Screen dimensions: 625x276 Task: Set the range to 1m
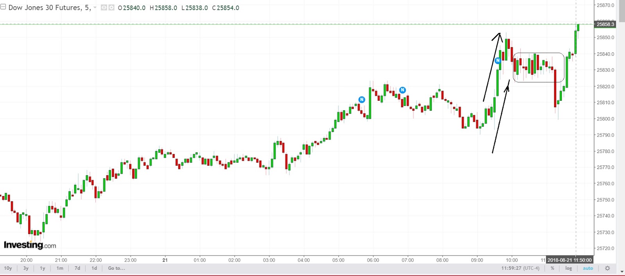click(x=60, y=268)
